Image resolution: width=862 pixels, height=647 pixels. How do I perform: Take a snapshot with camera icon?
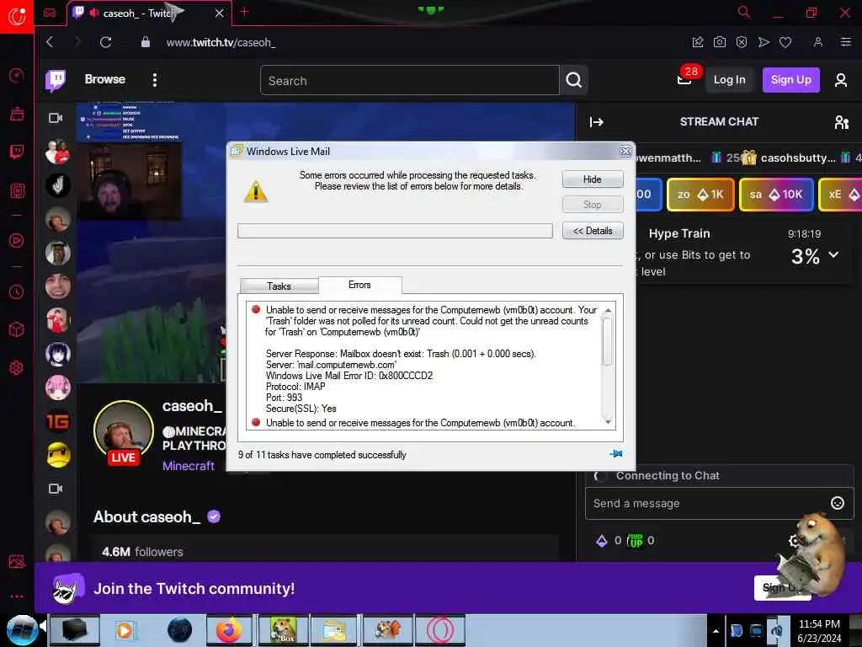coord(719,42)
